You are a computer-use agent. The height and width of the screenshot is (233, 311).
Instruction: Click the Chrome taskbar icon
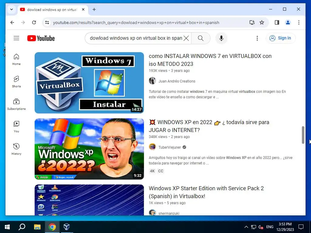click(x=52, y=227)
